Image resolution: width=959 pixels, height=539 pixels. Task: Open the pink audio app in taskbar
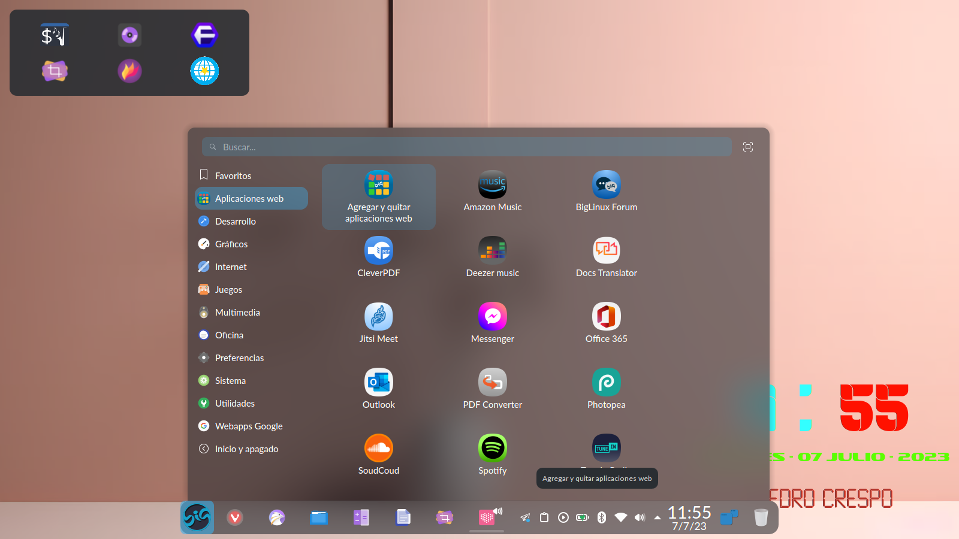click(488, 517)
